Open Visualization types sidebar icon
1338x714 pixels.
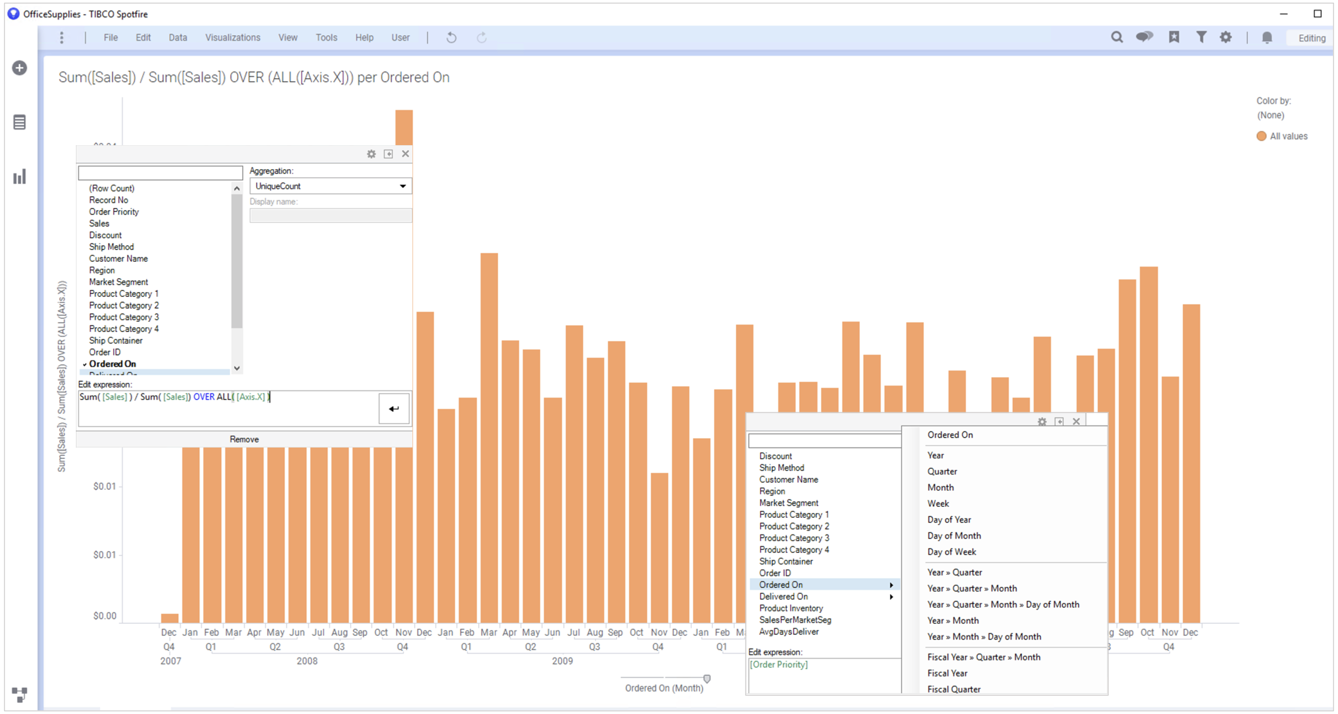point(20,177)
